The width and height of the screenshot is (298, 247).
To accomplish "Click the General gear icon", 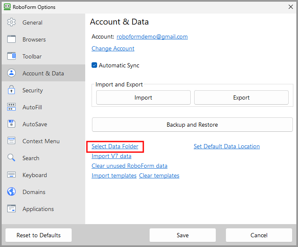I will 11,22.
